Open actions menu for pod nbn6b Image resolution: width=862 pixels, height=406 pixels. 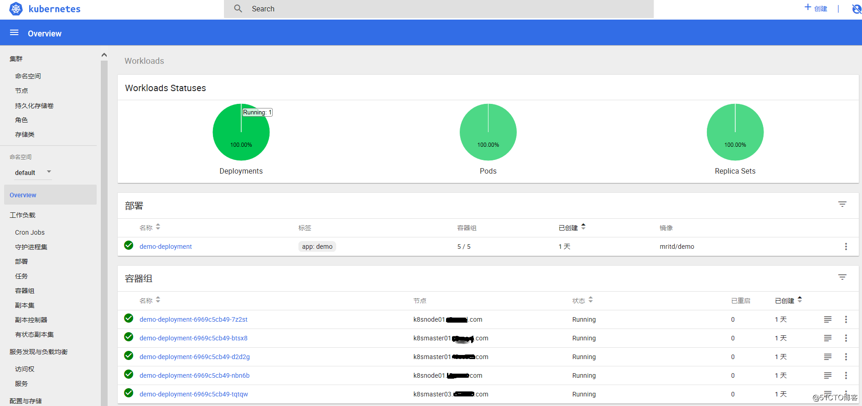click(846, 375)
